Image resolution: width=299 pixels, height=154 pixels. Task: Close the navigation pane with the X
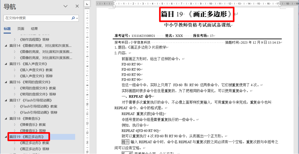tap(77, 6)
